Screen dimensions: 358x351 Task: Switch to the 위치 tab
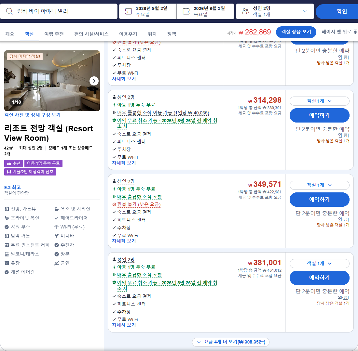coord(152,34)
